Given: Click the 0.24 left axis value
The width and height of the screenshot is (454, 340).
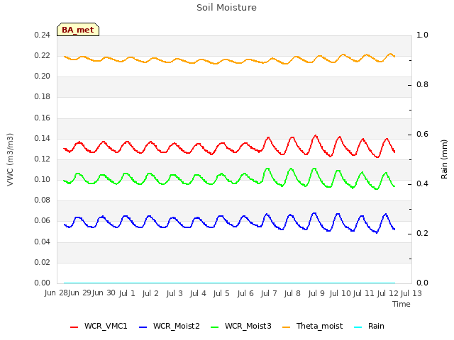Looking at the screenshot, I should pos(43,35).
